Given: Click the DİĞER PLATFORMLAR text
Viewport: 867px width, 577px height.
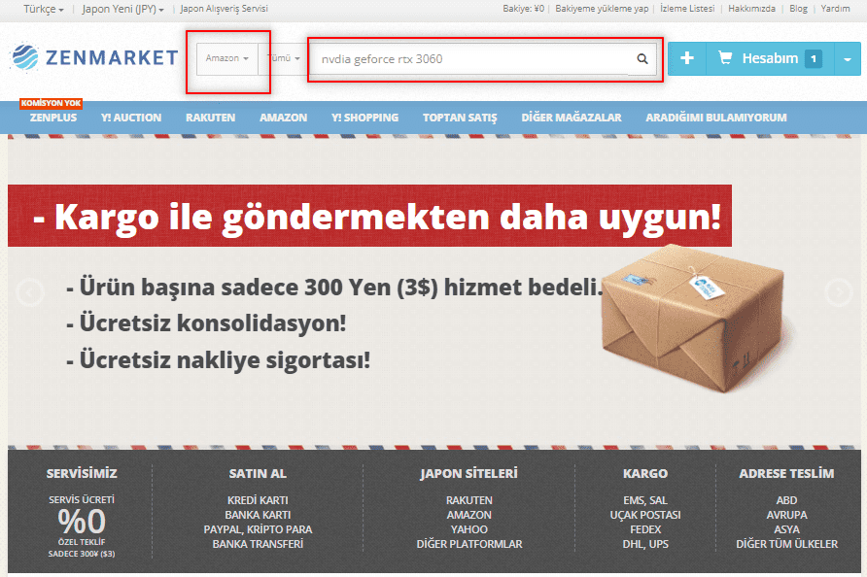Looking at the screenshot, I should [x=468, y=544].
